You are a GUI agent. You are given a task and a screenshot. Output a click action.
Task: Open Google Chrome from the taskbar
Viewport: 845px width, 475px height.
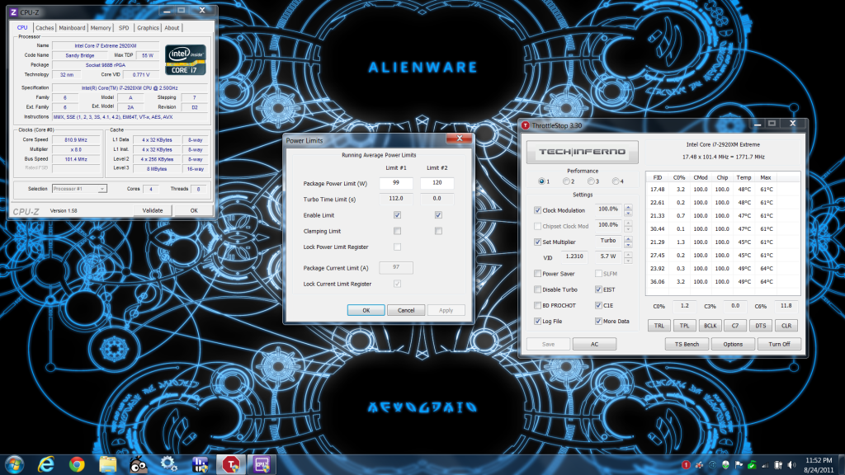coord(77,464)
